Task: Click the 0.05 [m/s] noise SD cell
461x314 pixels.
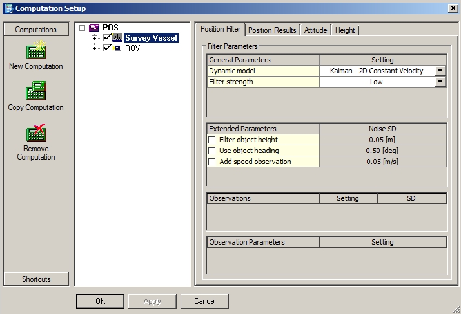Action: point(382,162)
